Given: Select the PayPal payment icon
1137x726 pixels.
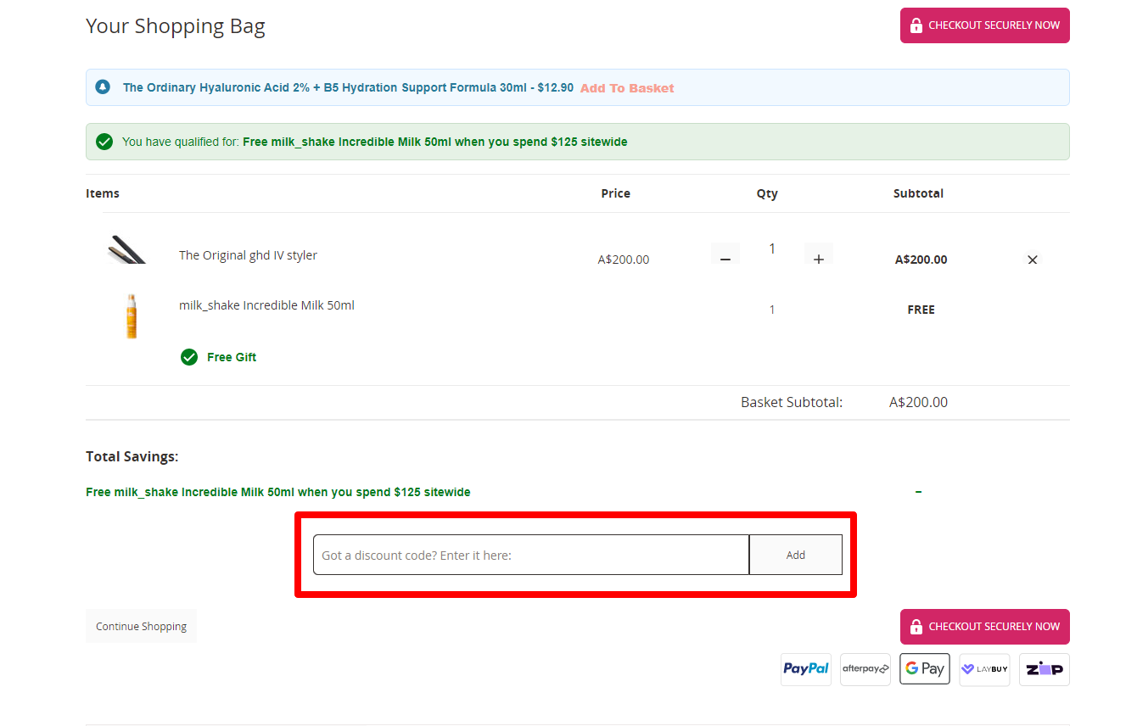Looking at the screenshot, I should pos(806,669).
